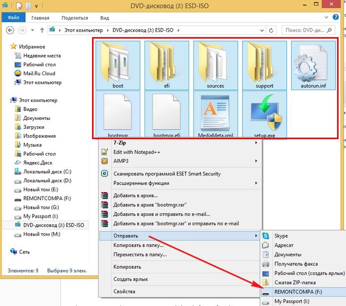Open "REMONTCOMPA (F:)" in the navigation pane
The height and width of the screenshot is (306, 346).
(47, 198)
